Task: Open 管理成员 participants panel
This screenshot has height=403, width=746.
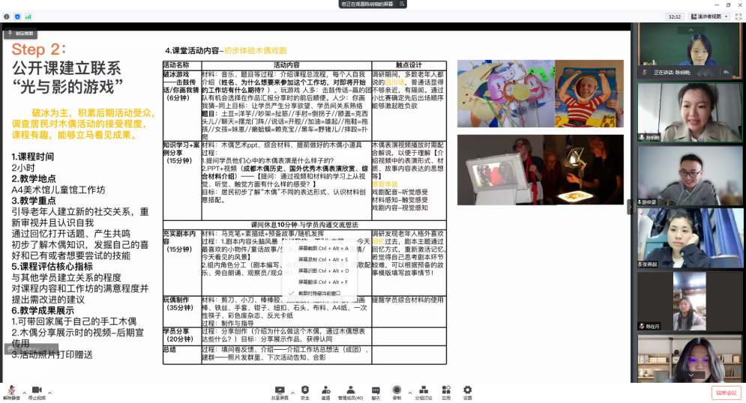Action: [349, 390]
